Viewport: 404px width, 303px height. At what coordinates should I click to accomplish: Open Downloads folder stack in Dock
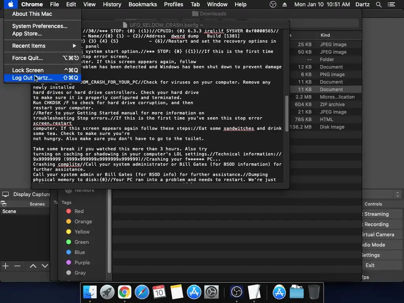[297, 292]
